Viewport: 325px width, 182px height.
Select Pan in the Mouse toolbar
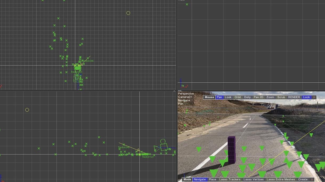click(219, 97)
